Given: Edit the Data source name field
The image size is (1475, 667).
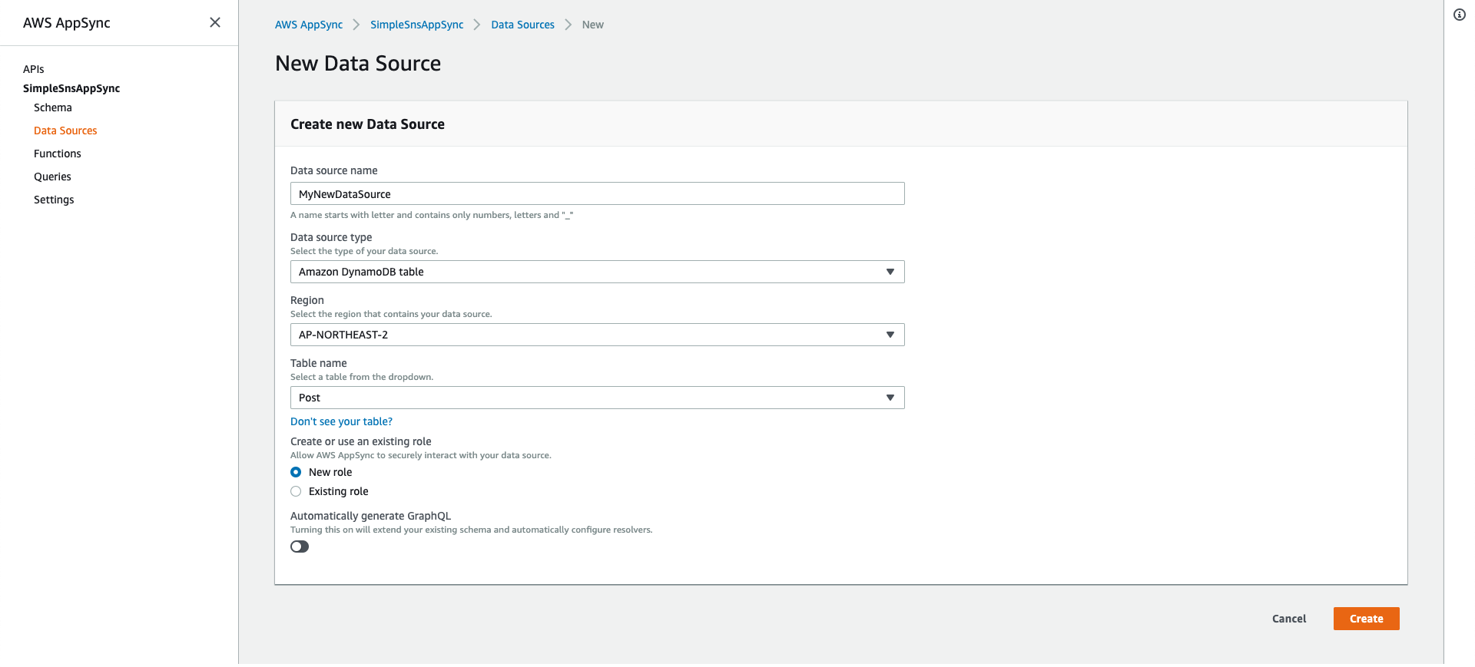Looking at the screenshot, I should [x=598, y=193].
